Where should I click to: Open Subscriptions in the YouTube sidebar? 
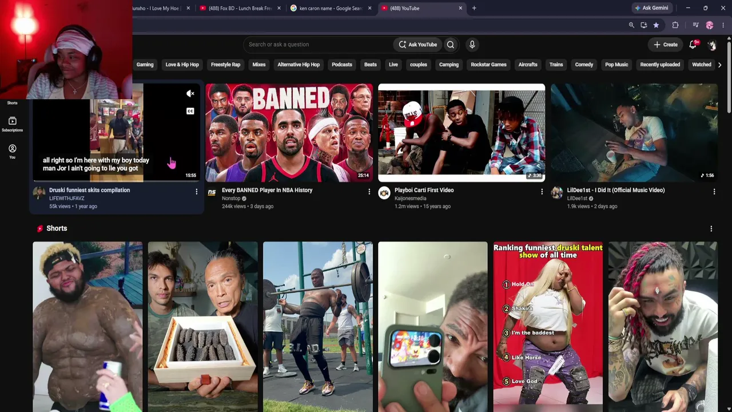12,124
